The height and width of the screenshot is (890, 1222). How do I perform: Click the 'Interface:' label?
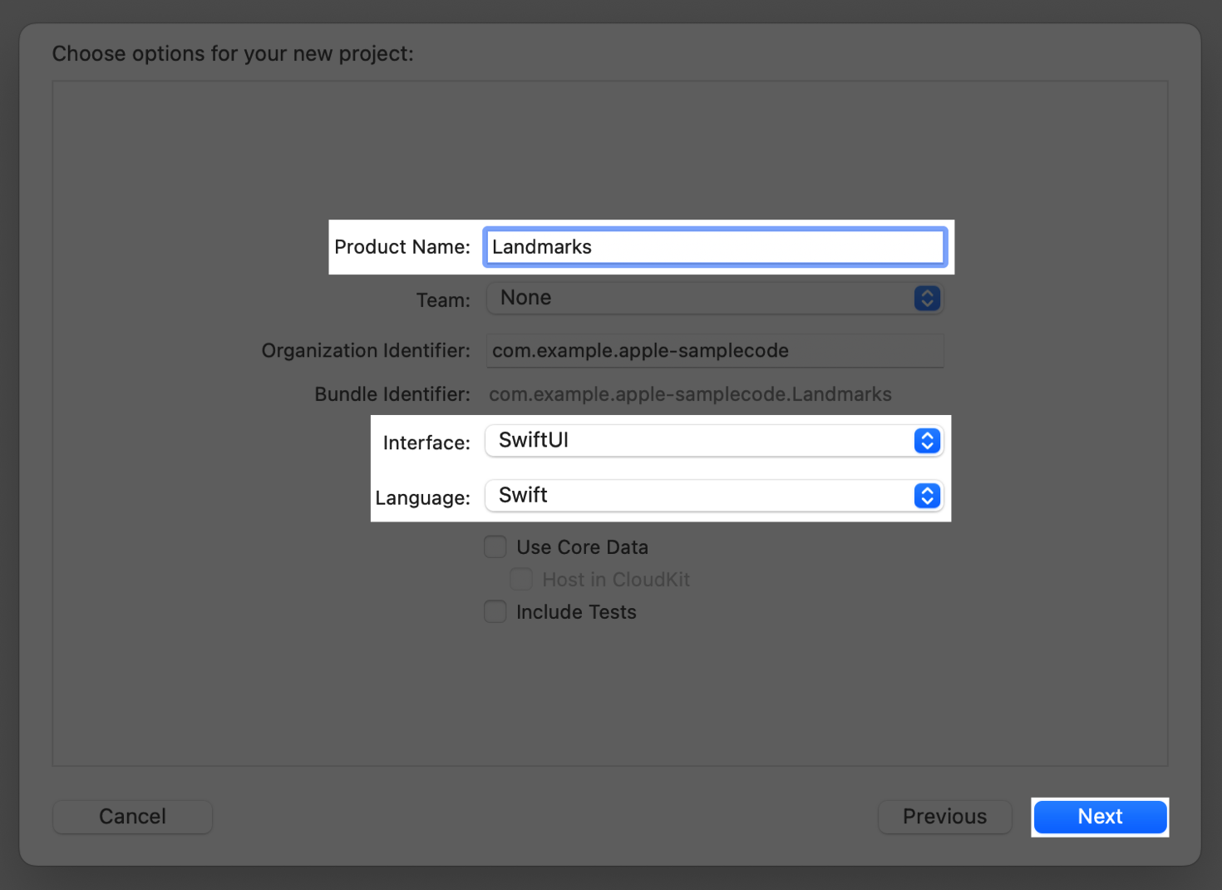tap(426, 443)
